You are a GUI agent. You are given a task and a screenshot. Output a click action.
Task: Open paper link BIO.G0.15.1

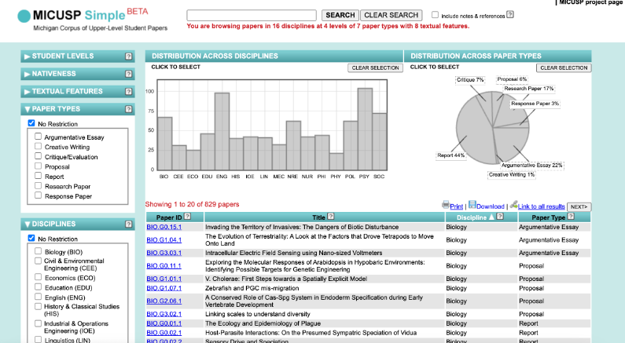(164, 228)
